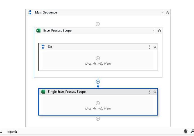The width and height of the screenshot is (194, 136).
Task: Switch to the Imports tab
Action: [x=12, y=132]
